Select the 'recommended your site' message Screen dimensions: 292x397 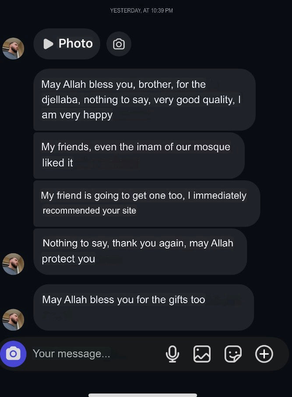[x=146, y=203]
